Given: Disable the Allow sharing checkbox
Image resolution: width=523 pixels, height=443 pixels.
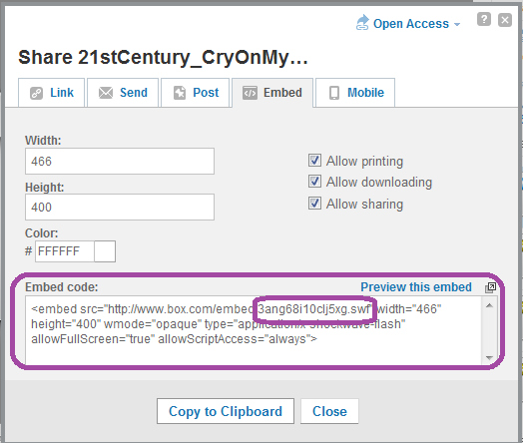Looking at the screenshot, I should tap(314, 204).
